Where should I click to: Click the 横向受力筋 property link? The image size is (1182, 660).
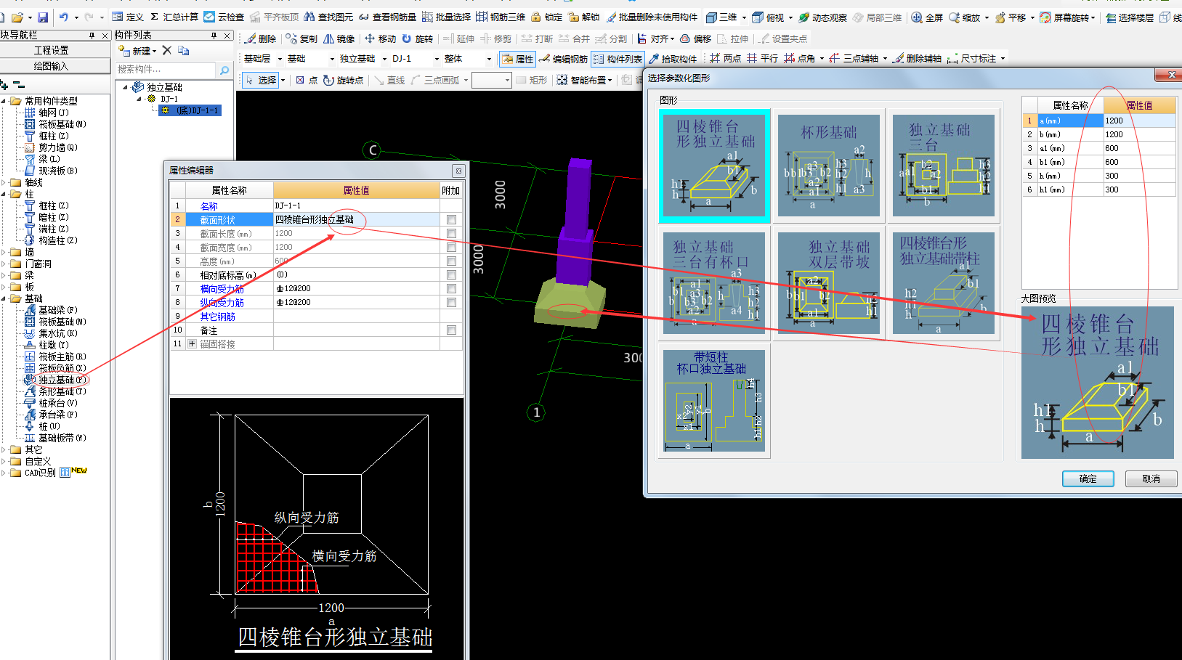[x=222, y=289]
